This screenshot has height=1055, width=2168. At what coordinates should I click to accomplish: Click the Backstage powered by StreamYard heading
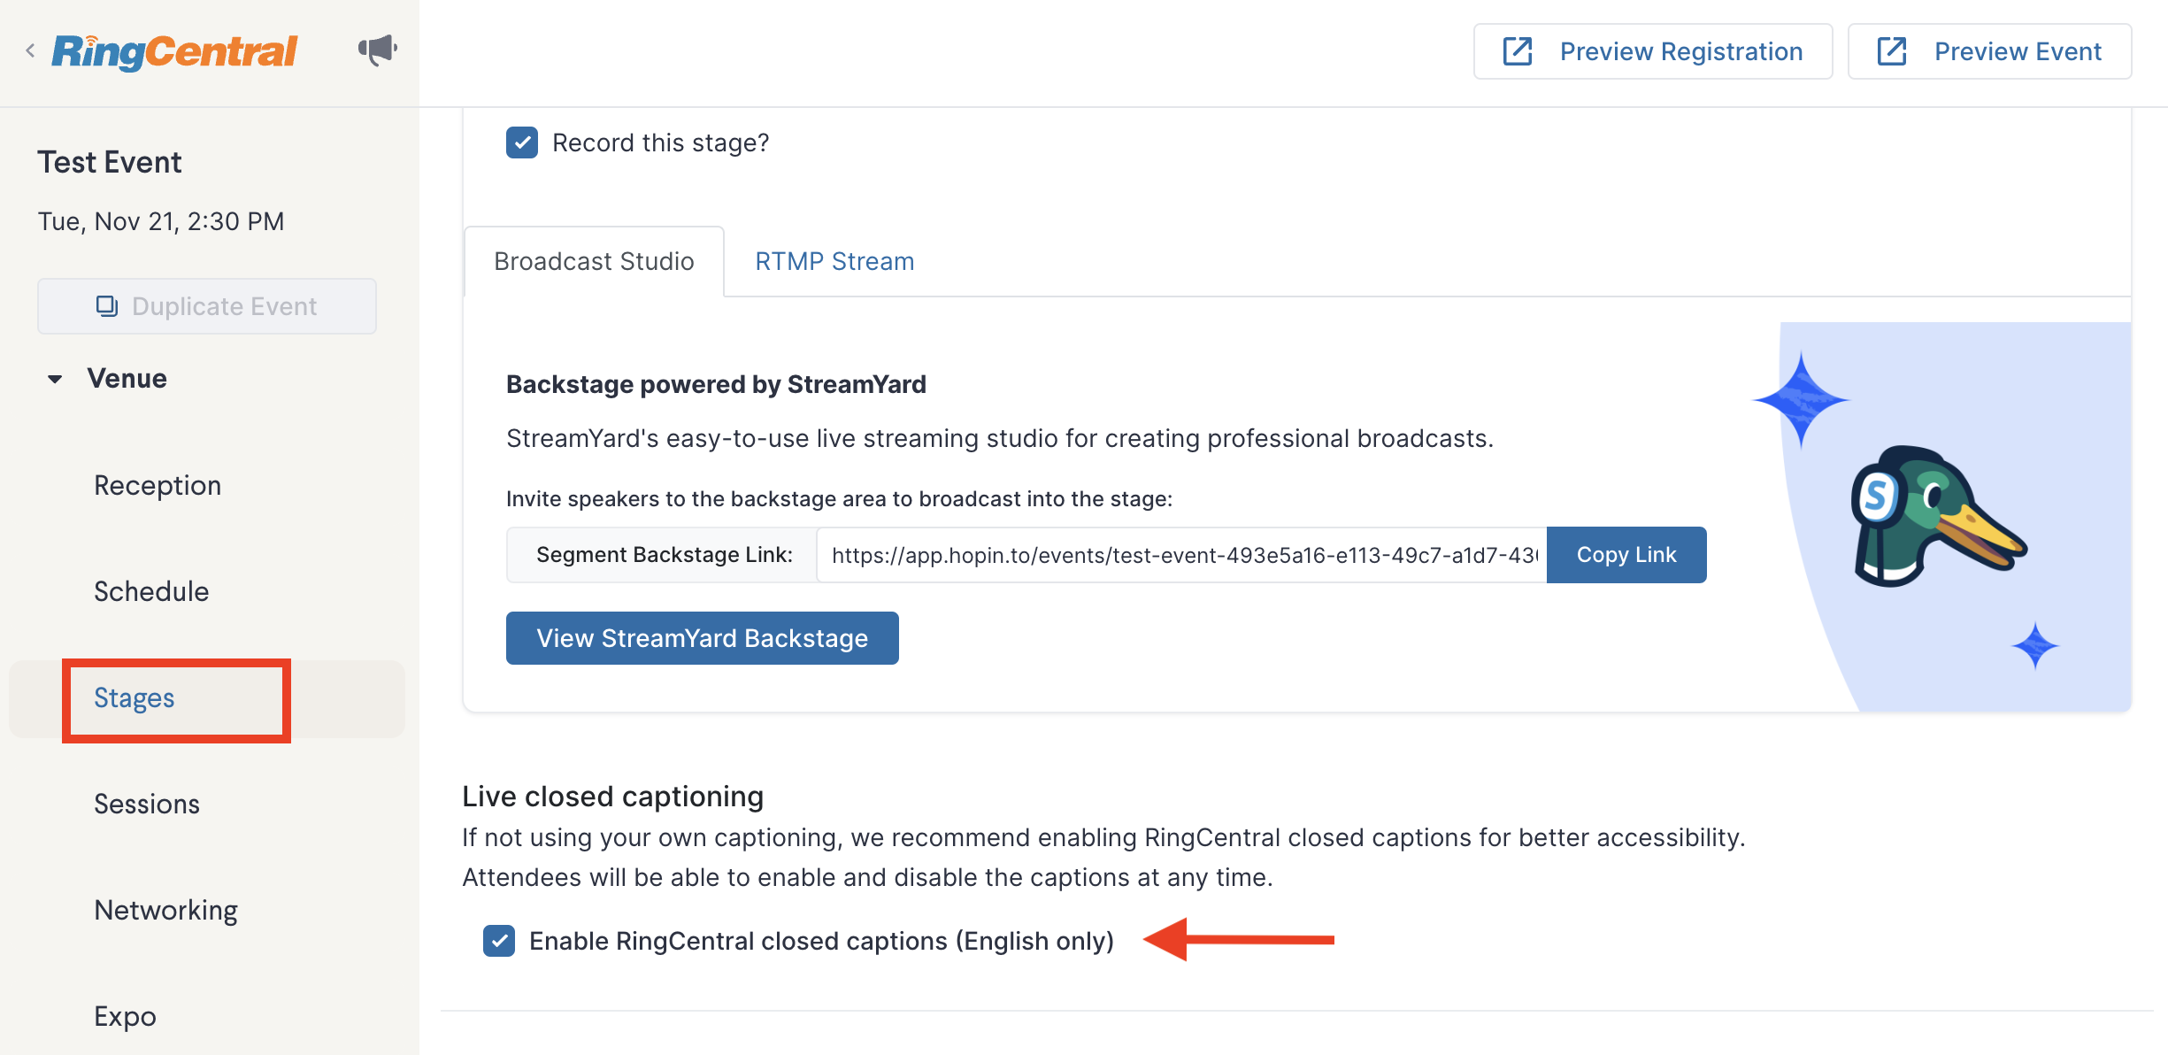tap(716, 384)
